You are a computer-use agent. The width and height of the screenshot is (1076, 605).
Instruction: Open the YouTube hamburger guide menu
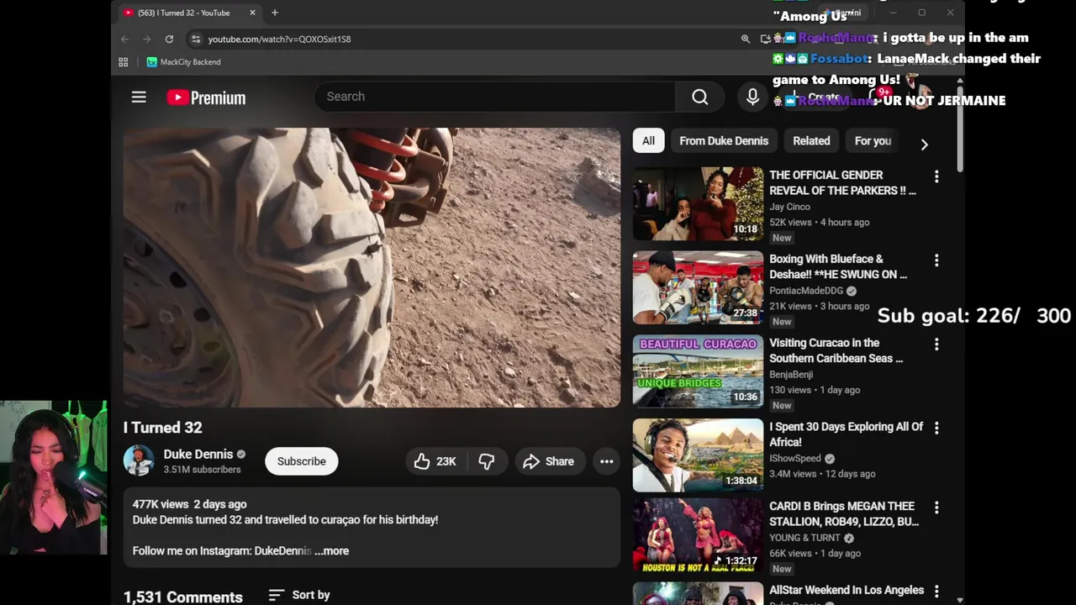139,97
